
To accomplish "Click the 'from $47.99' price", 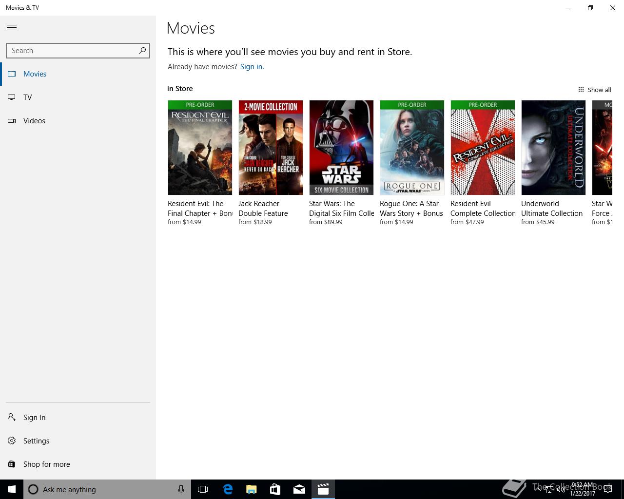I will (x=467, y=222).
